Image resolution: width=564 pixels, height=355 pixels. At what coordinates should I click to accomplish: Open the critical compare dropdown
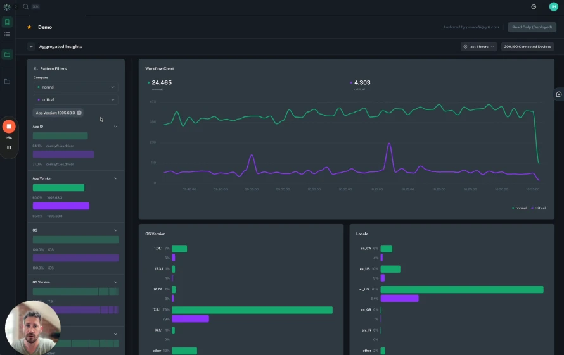(x=75, y=99)
